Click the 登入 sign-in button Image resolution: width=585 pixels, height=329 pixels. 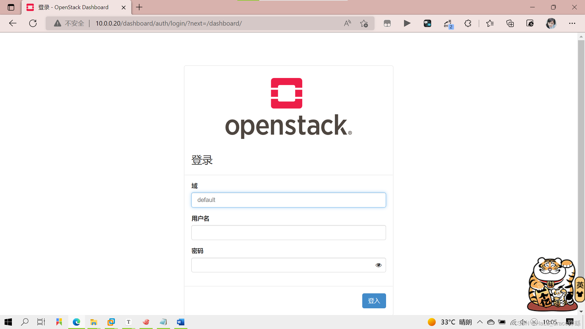coord(374,301)
